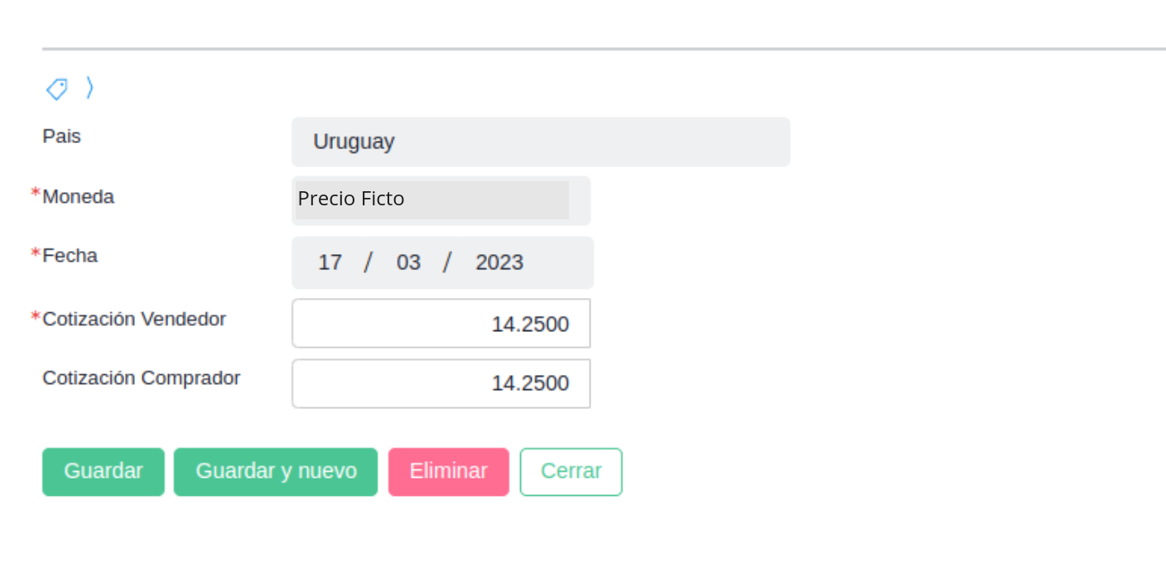1166x587 pixels.
Task: Select the year value 2023 in Fecha
Action: pyautogui.click(x=499, y=262)
